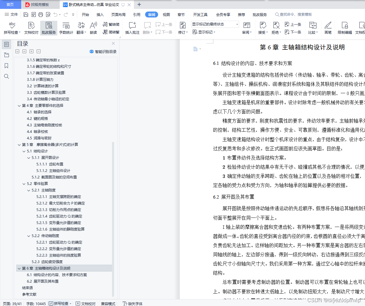Jump to 5.2.3 齿轮疲劳强度 outline entry
365x306 pixels.
[x=47, y=262]
